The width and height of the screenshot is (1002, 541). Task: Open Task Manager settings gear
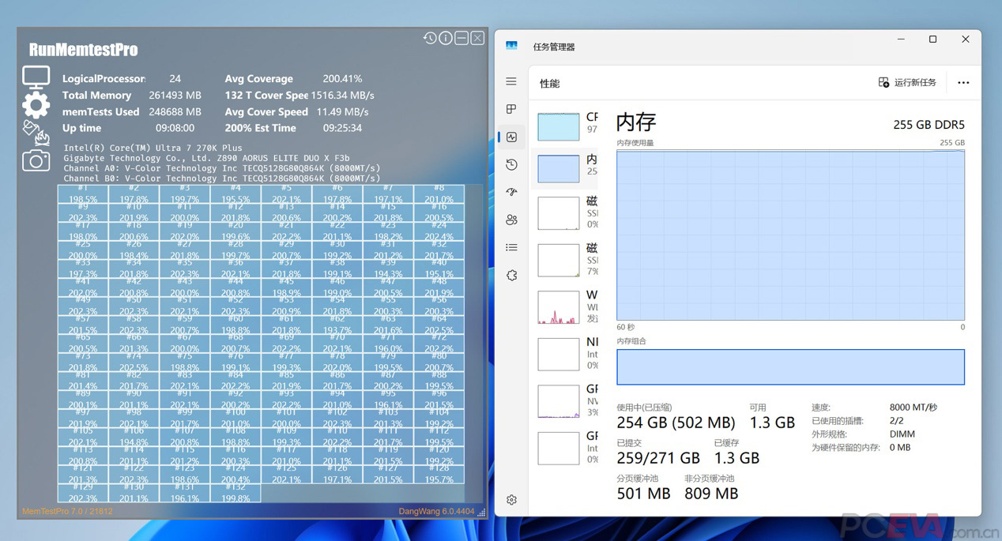pyautogui.click(x=511, y=500)
